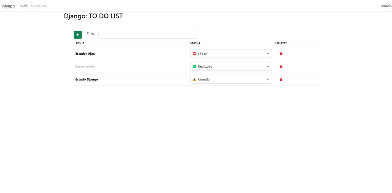Delete the Estudo Django task

281,79
